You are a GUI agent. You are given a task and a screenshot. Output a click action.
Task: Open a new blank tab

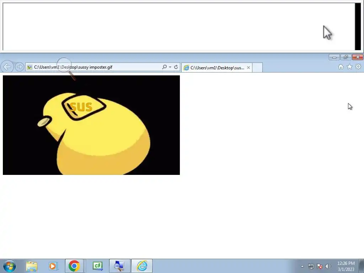click(257, 68)
